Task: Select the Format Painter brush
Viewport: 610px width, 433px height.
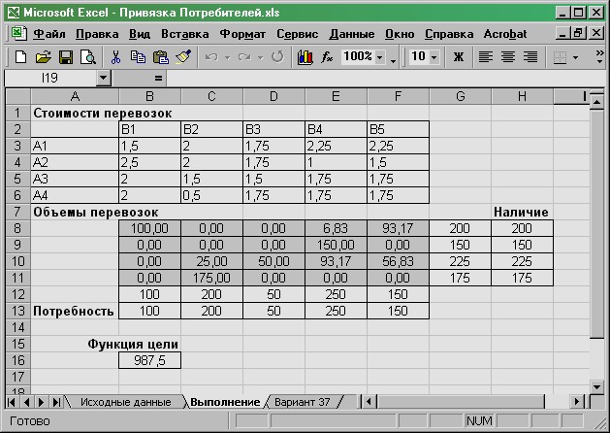Action: (x=183, y=57)
